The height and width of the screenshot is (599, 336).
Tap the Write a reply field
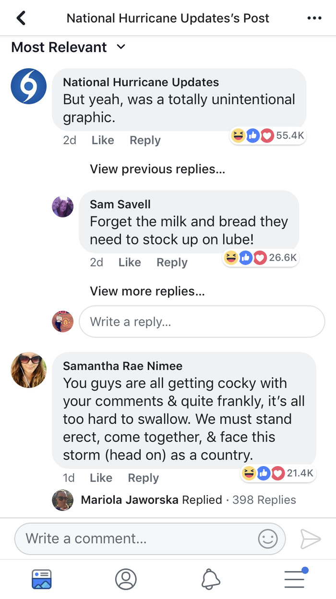(202, 321)
